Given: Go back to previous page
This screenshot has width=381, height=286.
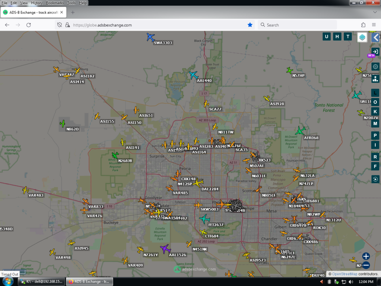Looking at the screenshot, I should pyautogui.click(x=7, y=25).
